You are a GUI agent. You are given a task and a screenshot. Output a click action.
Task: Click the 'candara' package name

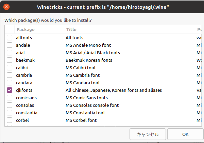[24, 83]
